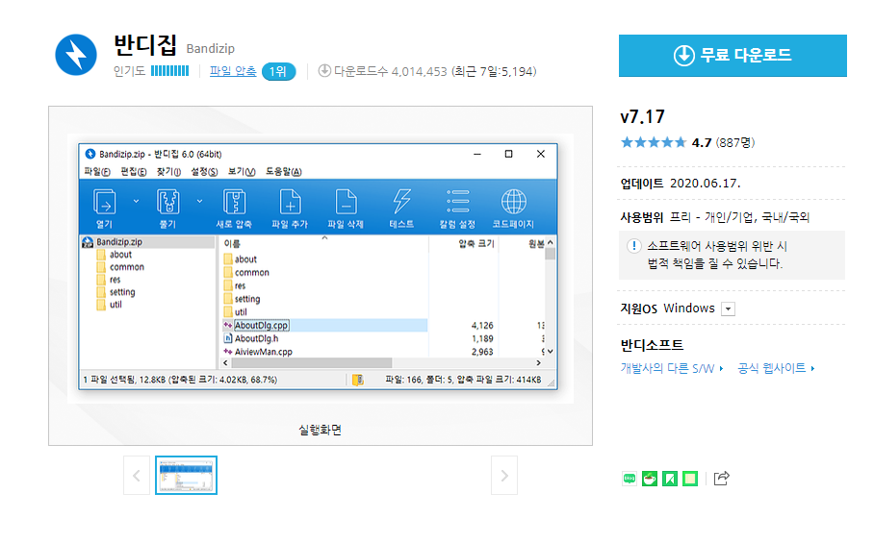Click the Bandizip window title icon
The image size is (874, 543).
tap(90, 154)
